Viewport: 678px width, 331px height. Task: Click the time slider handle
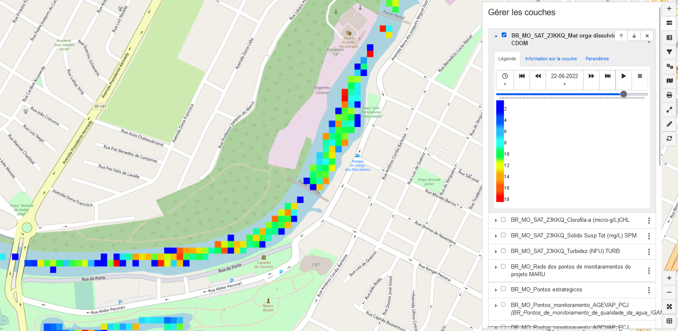624,94
